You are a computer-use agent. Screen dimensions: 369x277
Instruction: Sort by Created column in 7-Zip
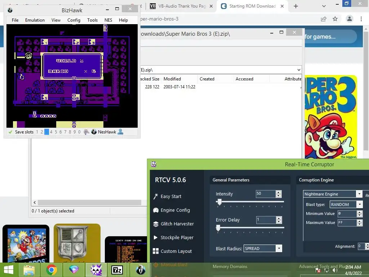[x=215, y=79]
